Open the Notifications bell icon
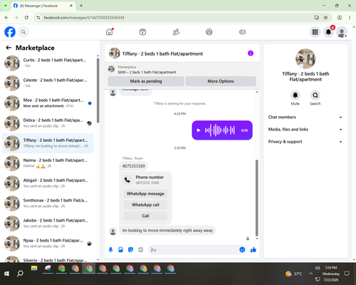Screen dimensions: 356x285 point(328,32)
